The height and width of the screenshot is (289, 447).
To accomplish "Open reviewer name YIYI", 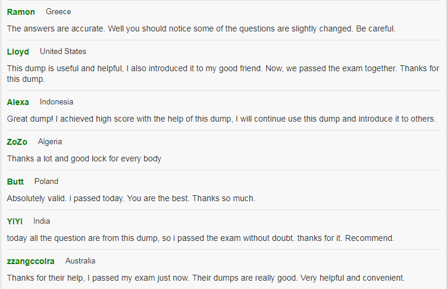I will [x=15, y=221].
